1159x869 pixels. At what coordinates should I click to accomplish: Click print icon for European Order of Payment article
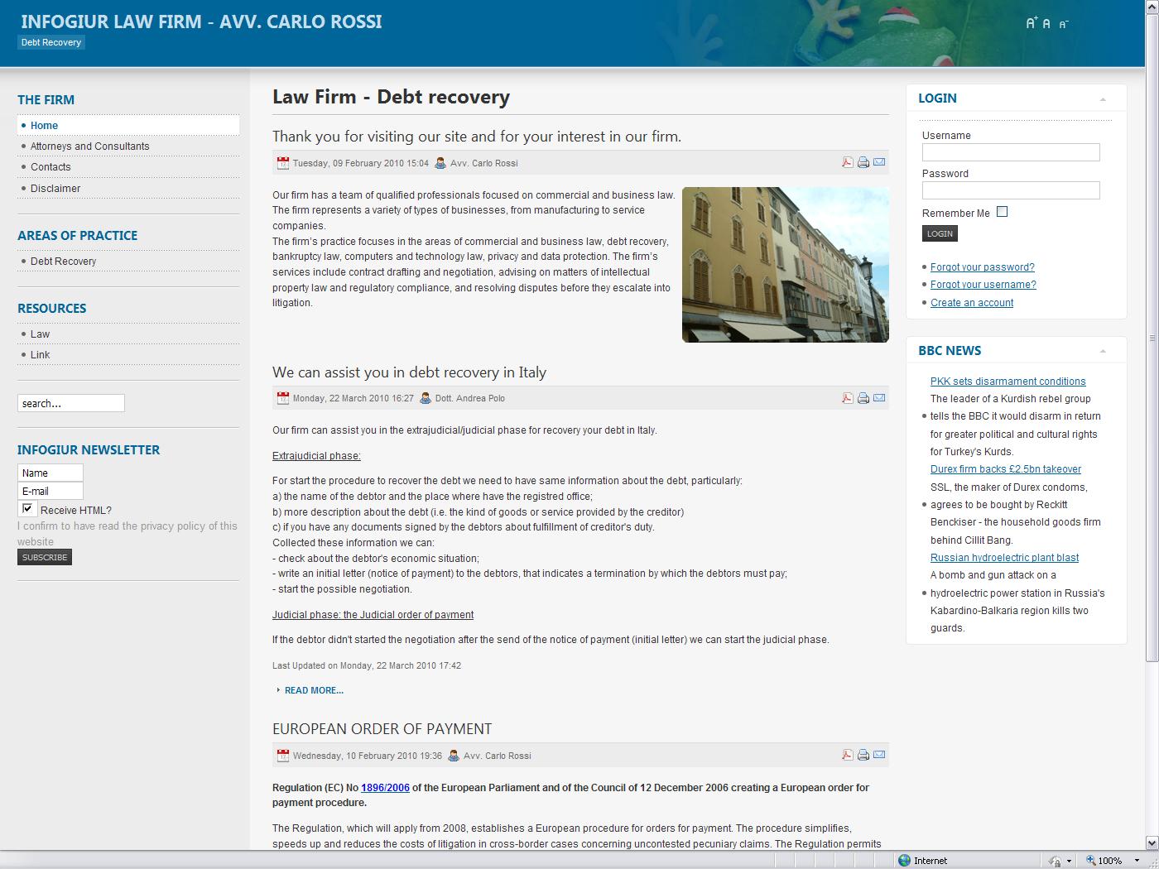coord(863,755)
